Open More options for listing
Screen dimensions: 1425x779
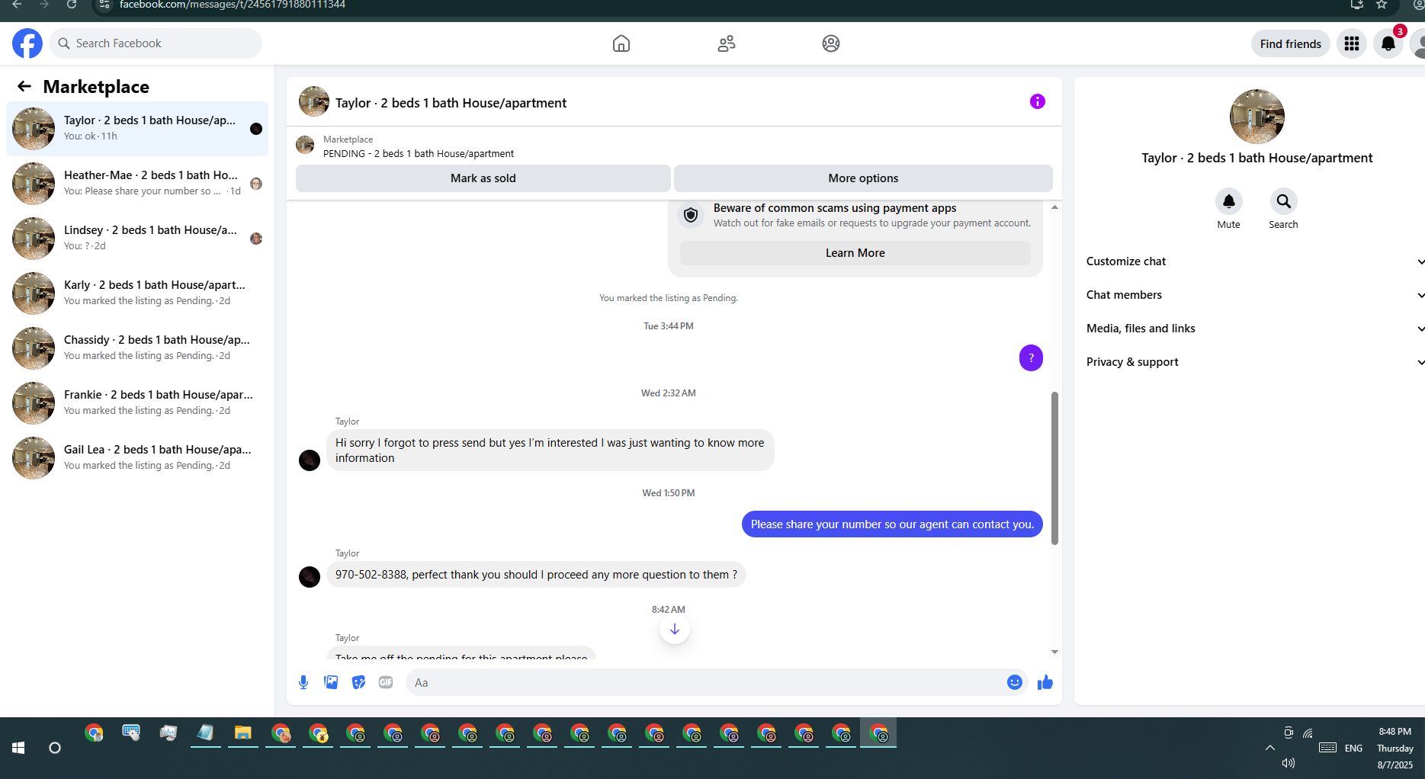coord(863,178)
